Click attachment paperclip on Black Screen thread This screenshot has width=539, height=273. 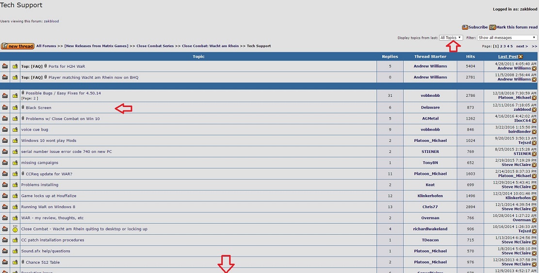point(23,107)
